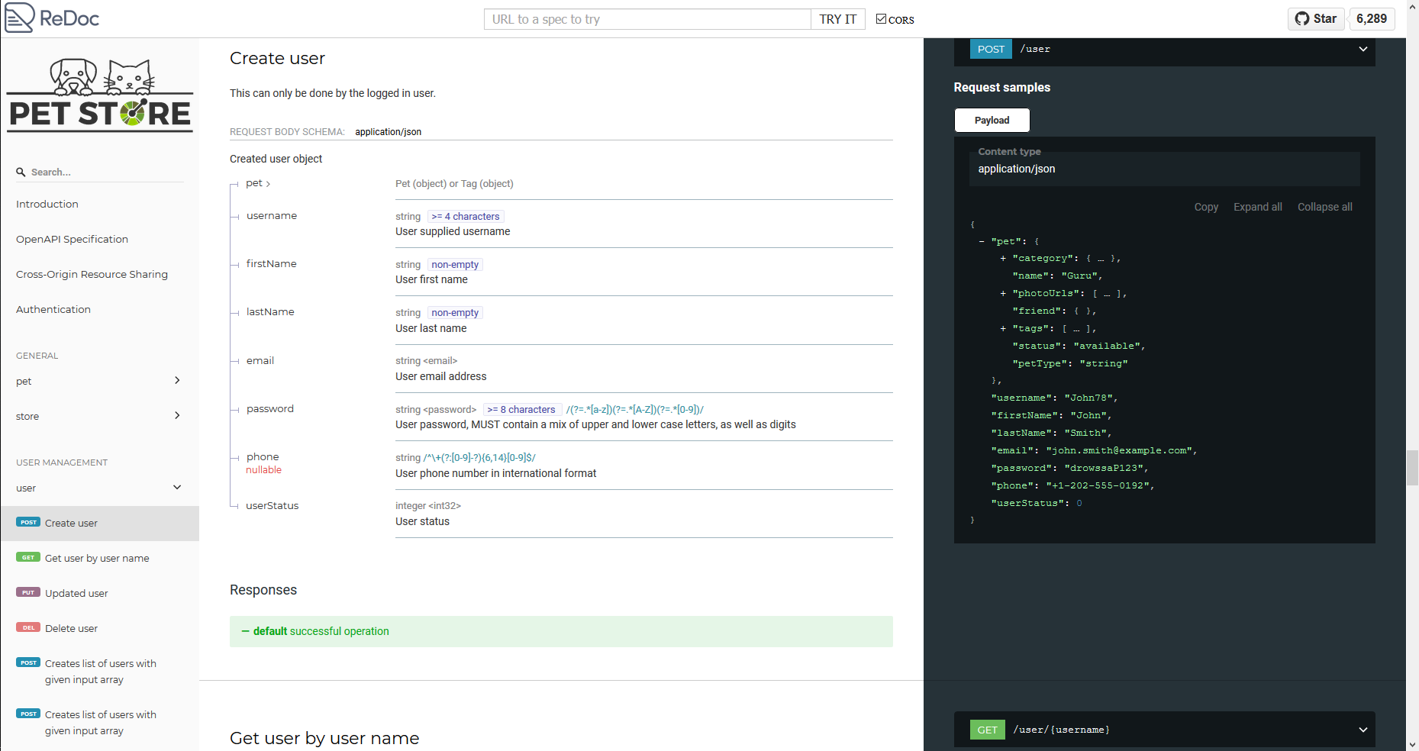Click the ReDoc logo
The width and height of the screenshot is (1419, 751).
(51, 18)
